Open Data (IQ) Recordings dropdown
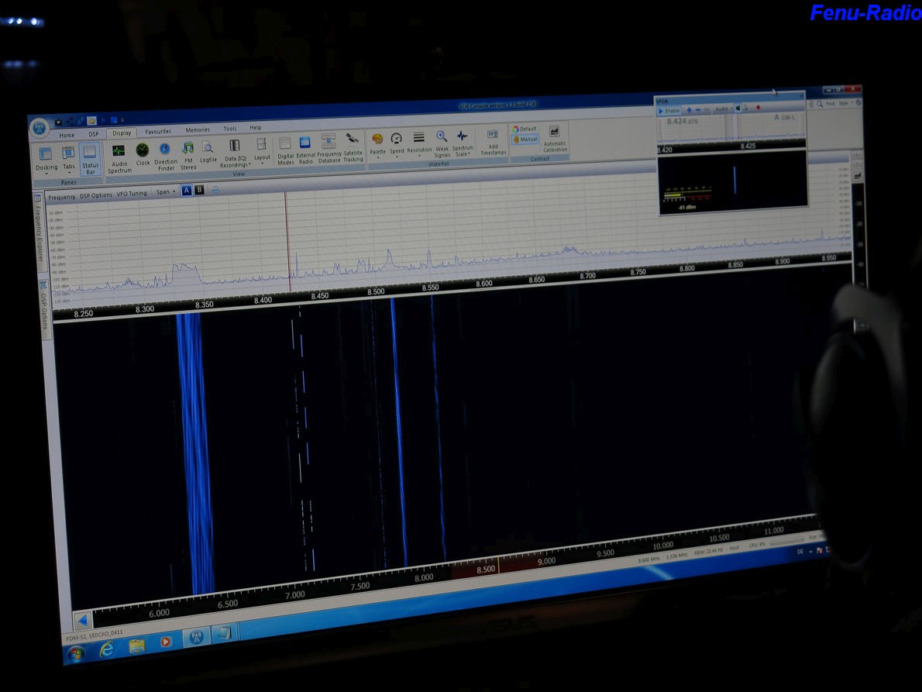The width and height of the screenshot is (922, 692). pyautogui.click(x=236, y=153)
